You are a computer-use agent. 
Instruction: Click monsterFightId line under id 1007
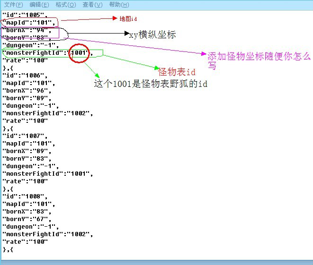tap(48, 174)
